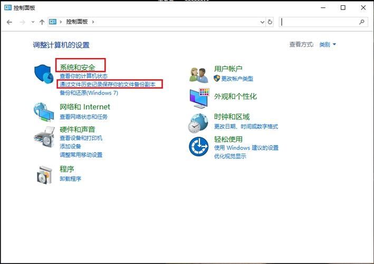Click 更改日期、时间或数字格式 link
This screenshot has height=264, width=374.
pos(246,127)
